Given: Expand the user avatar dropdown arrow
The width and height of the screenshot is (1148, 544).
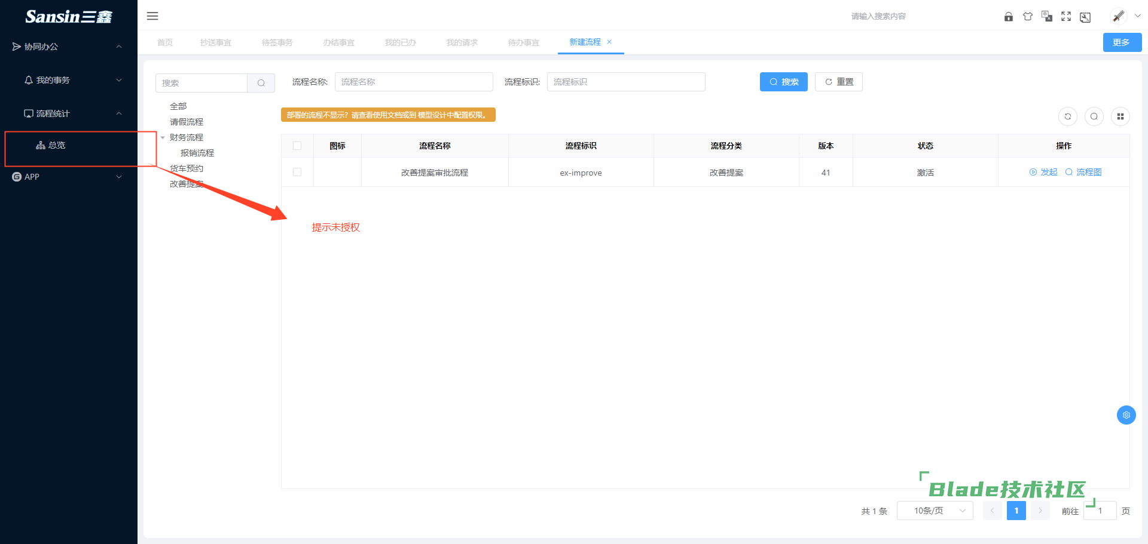Looking at the screenshot, I should (x=1138, y=16).
